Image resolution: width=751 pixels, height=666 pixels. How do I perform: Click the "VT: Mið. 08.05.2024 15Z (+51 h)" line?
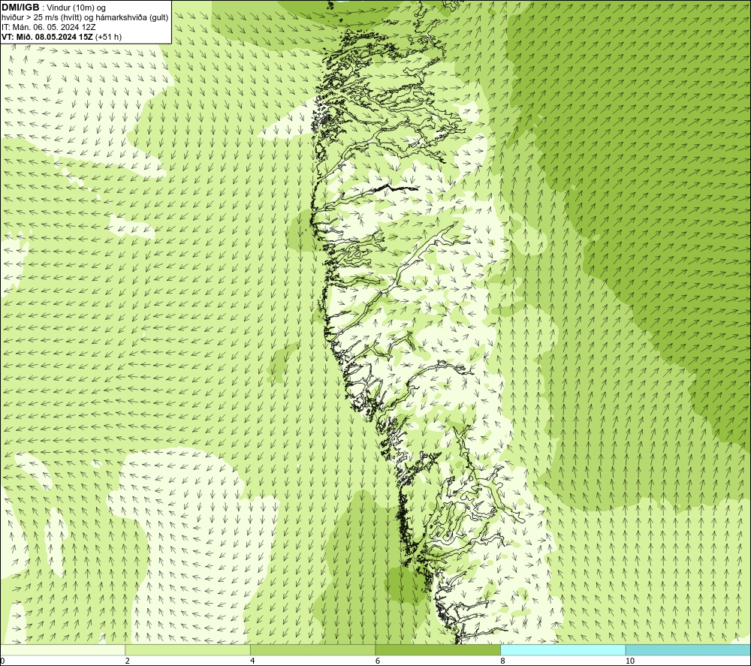click(x=62, y=37)
